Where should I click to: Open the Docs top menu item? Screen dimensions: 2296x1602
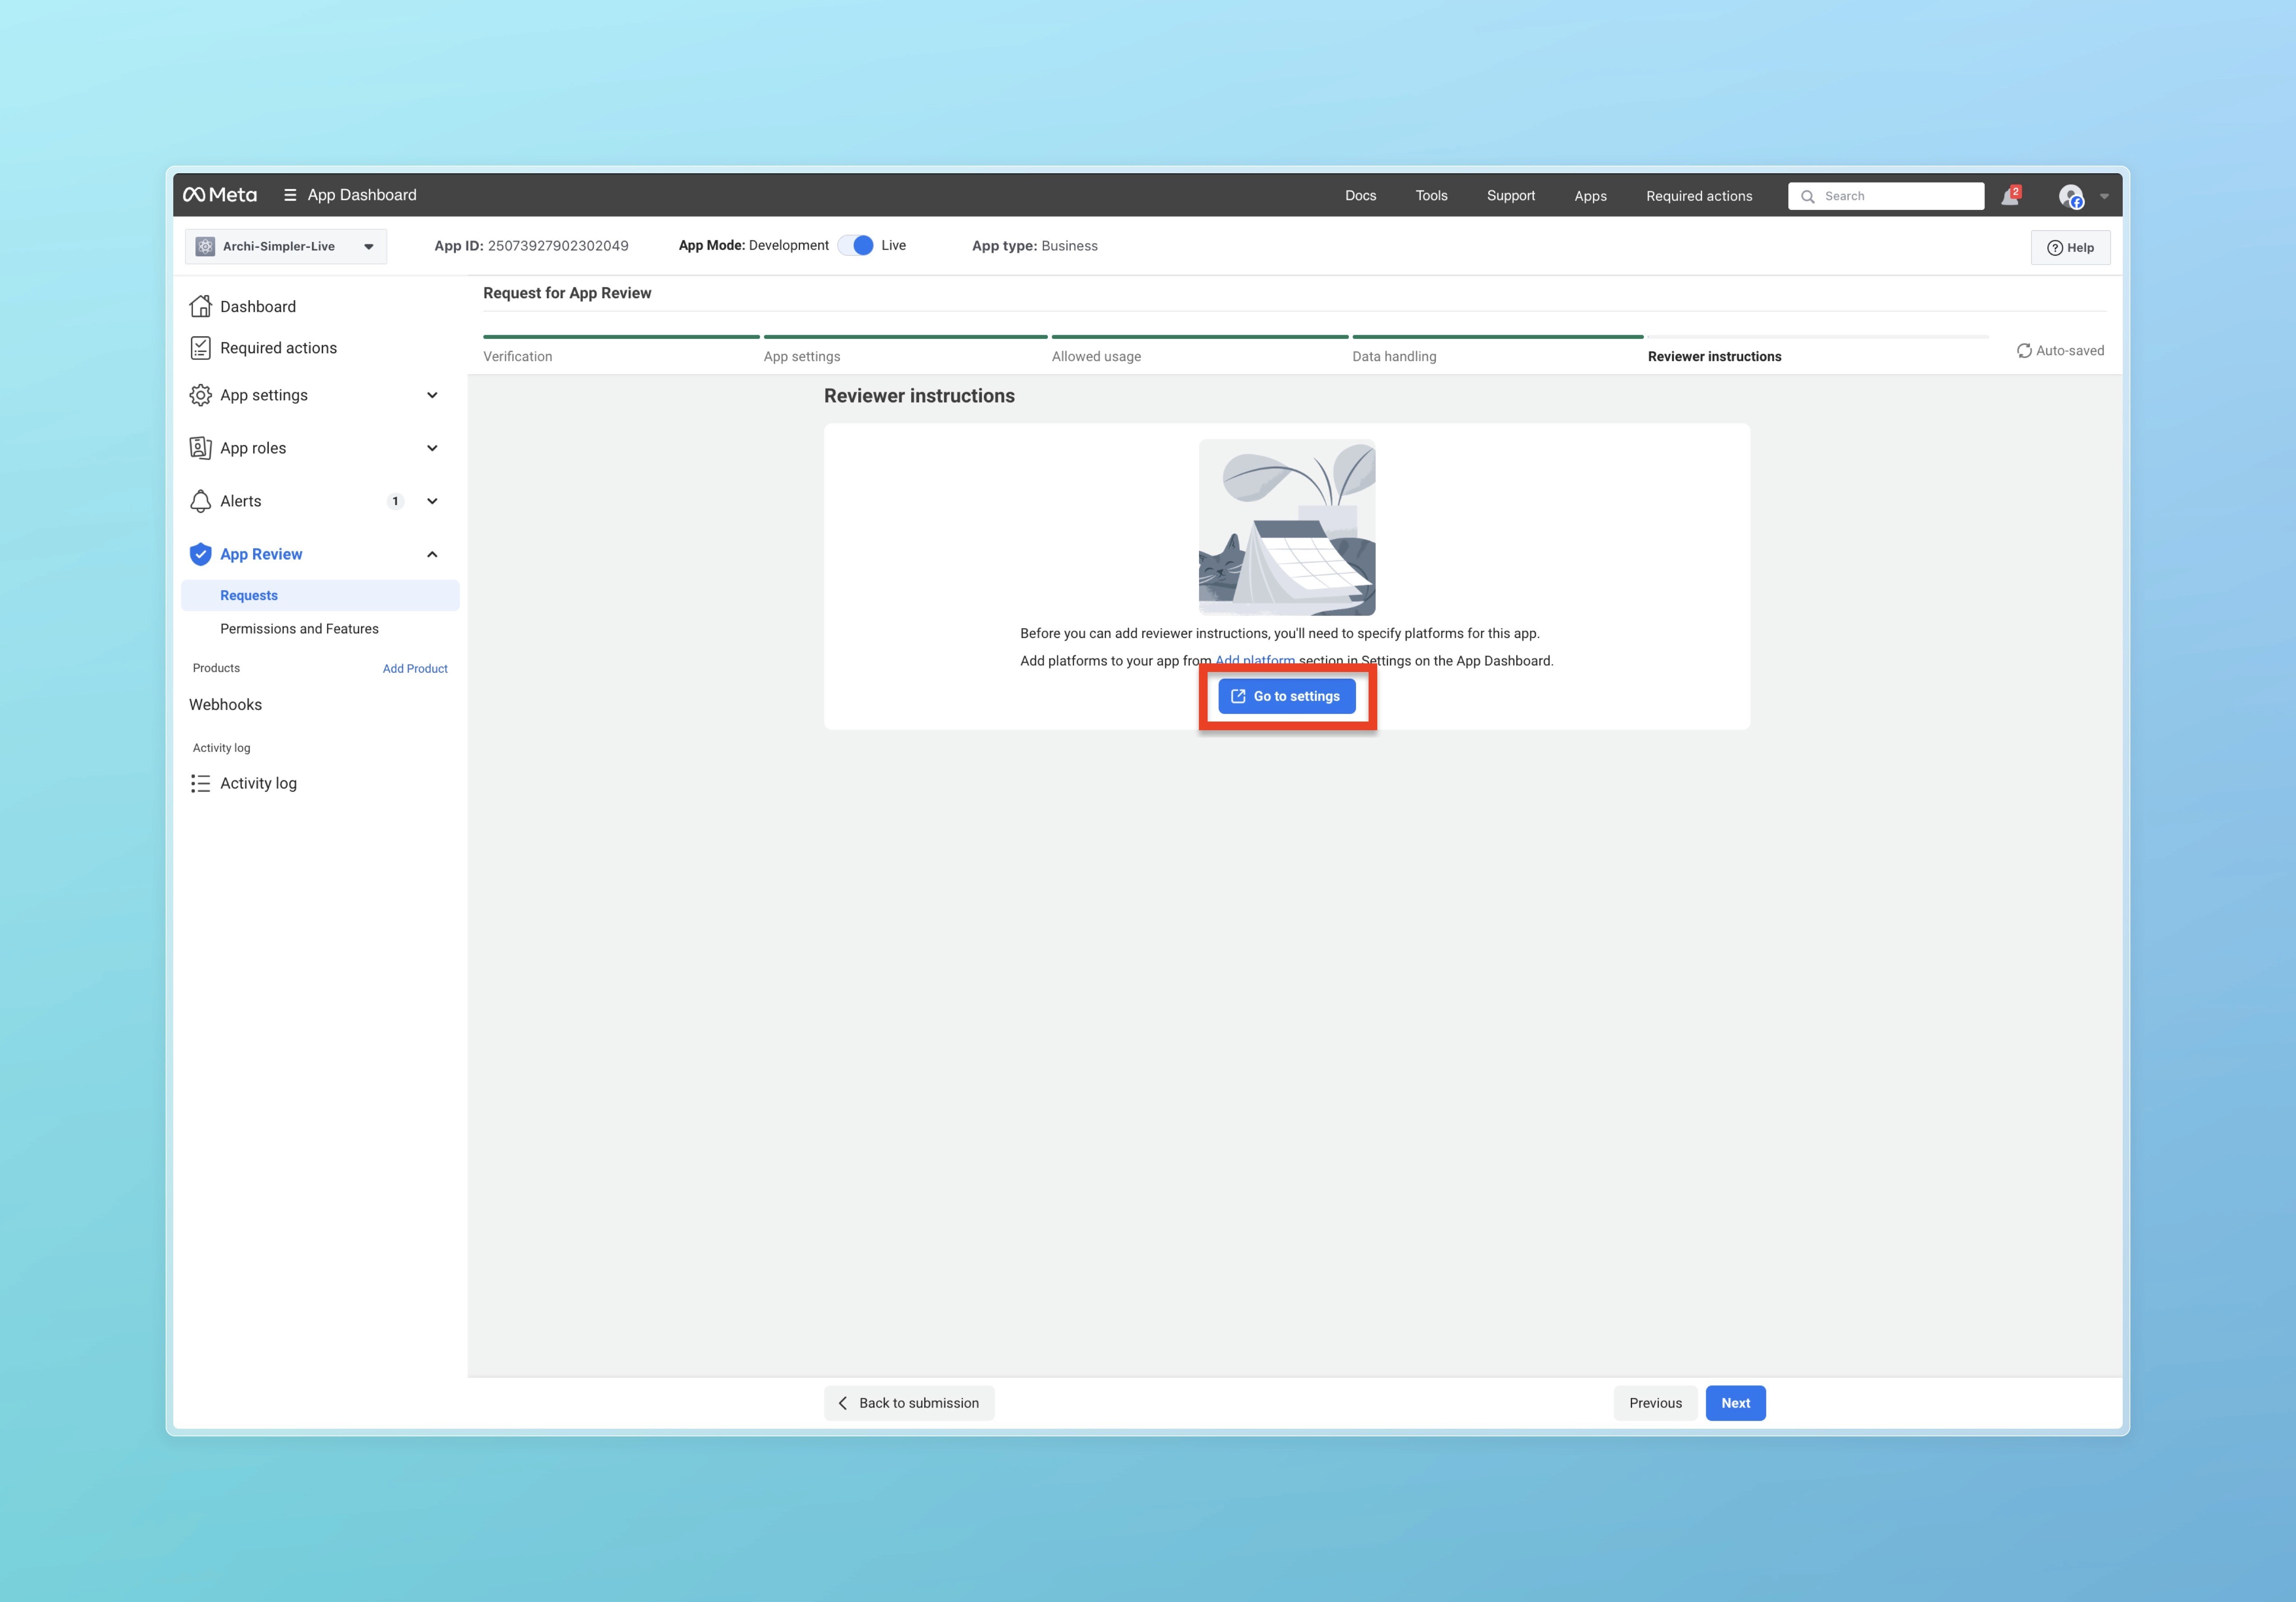pos(1360,196)
